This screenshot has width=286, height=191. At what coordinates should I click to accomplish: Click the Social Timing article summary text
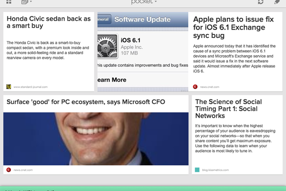235,138
